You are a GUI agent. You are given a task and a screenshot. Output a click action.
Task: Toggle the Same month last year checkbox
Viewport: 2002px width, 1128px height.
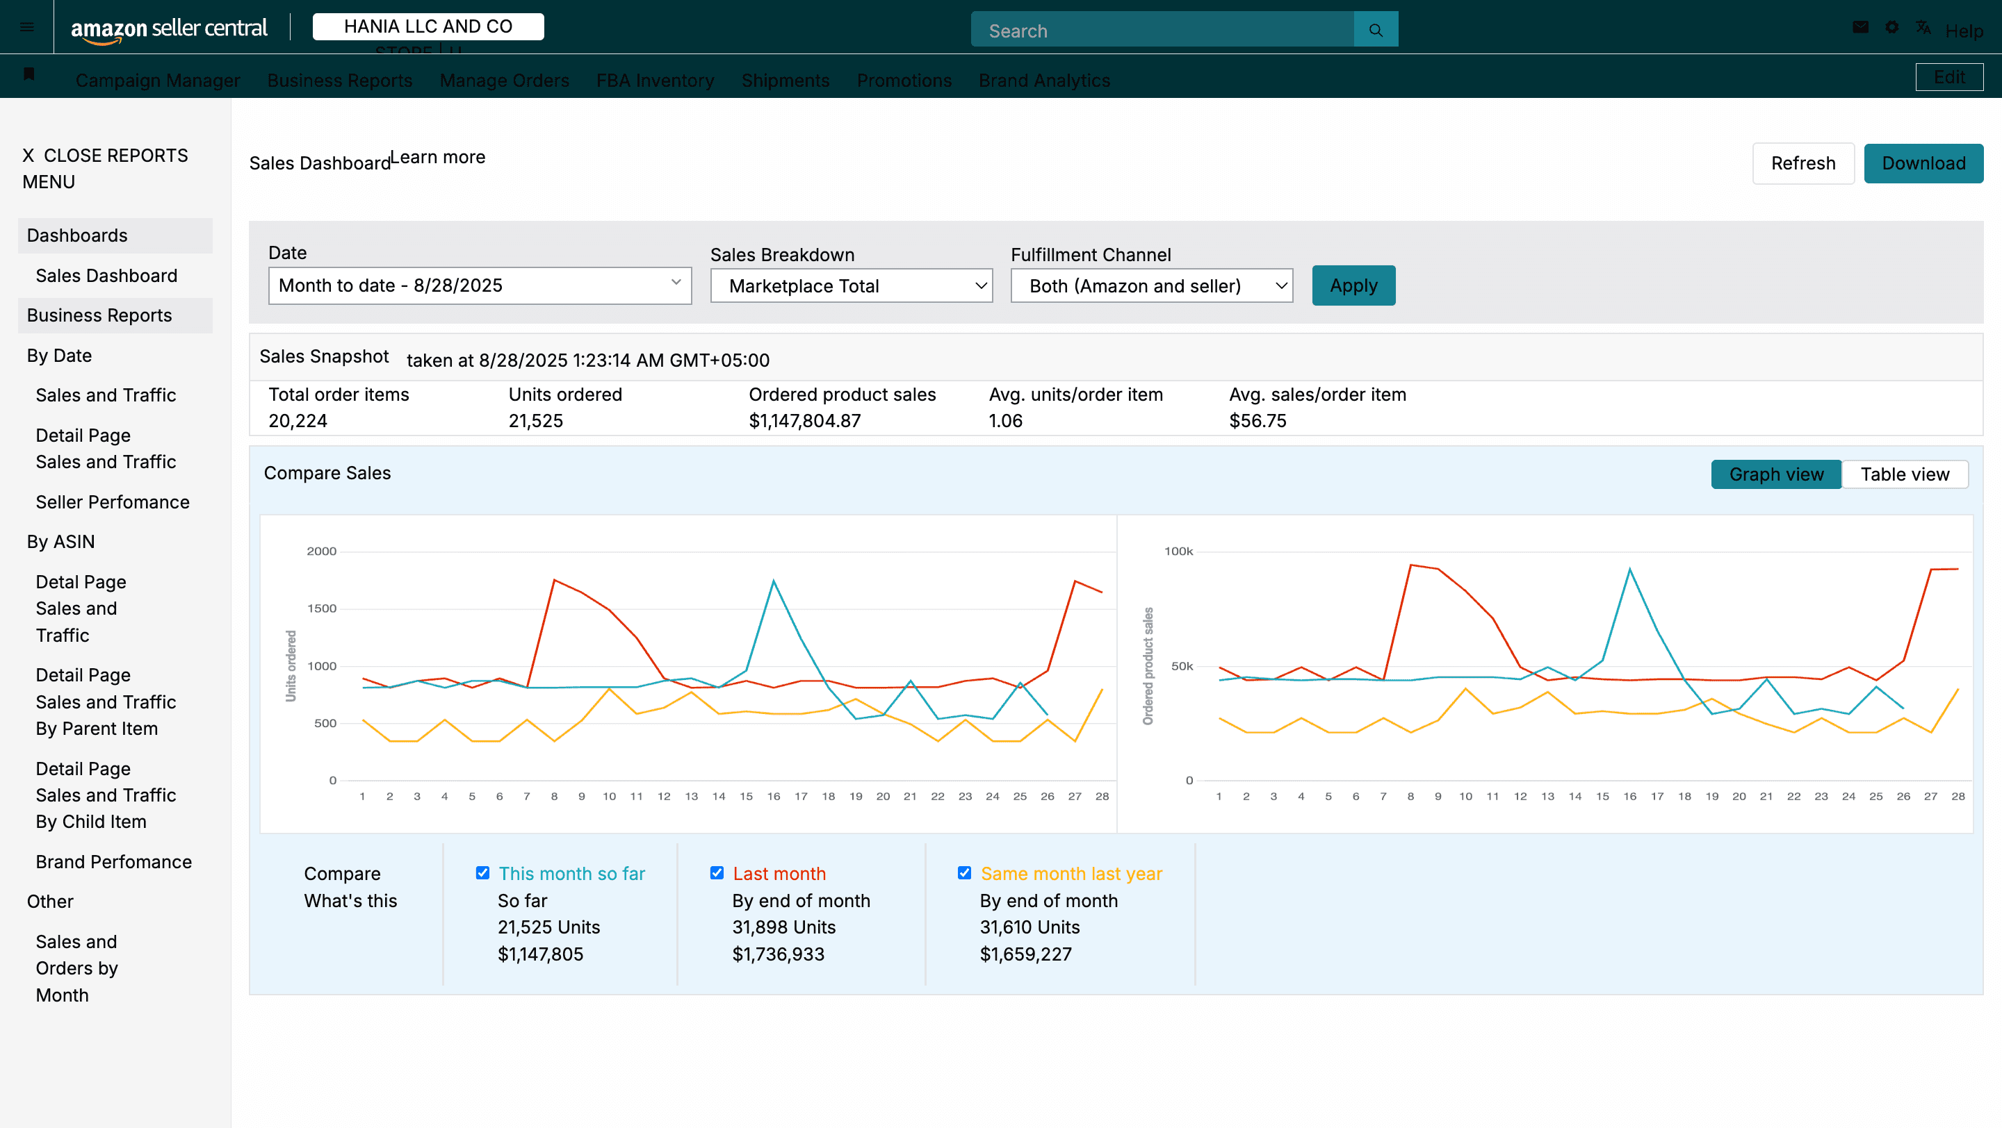tap(964, 872)
